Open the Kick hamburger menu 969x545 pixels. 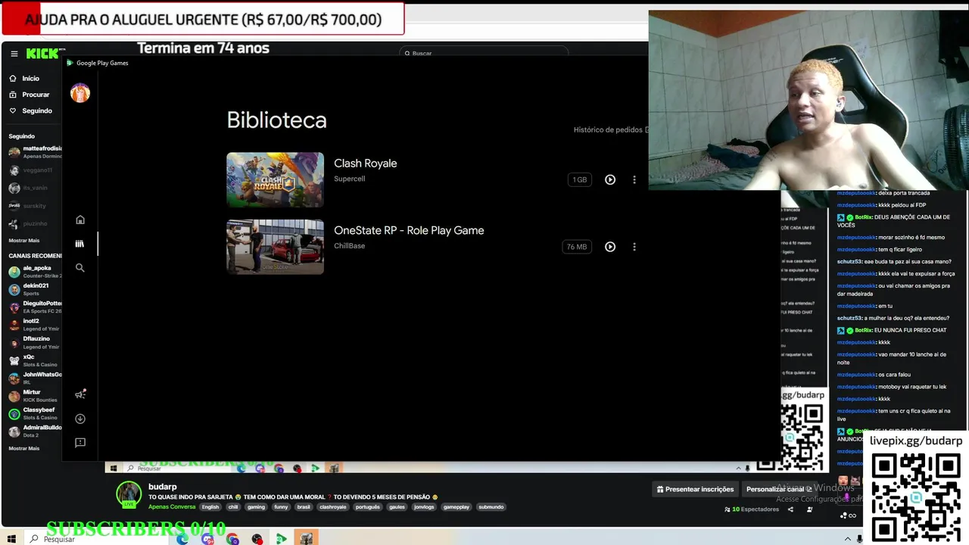[x=14, y=54]
